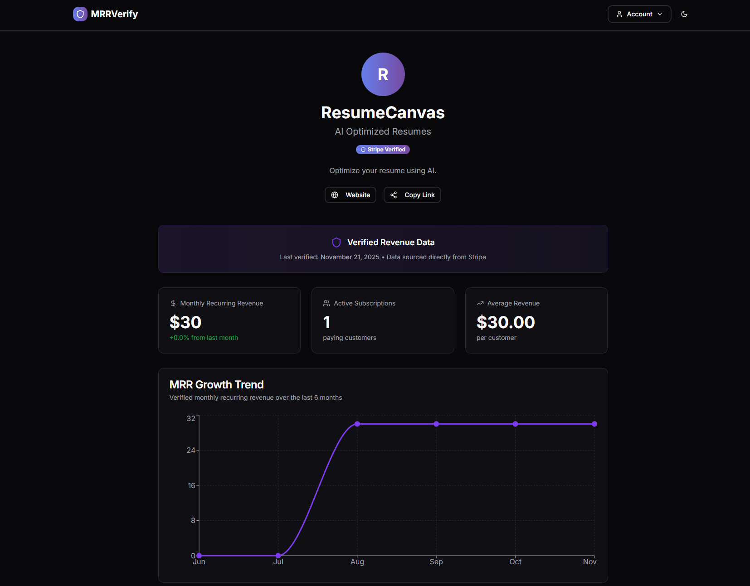Screen dimensions: 750x586
Task: Click the chevron arrow in Account button
Action: pos(660,14)
